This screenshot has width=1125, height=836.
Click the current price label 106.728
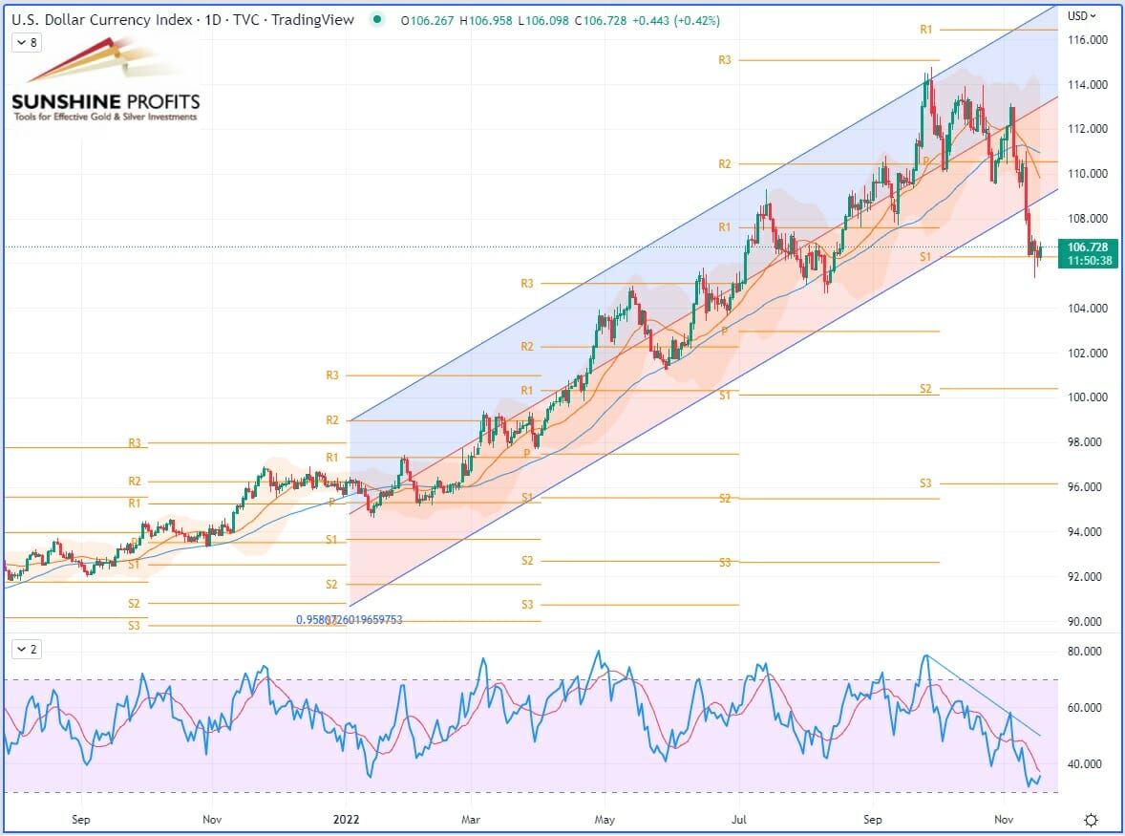(1092, 247)
